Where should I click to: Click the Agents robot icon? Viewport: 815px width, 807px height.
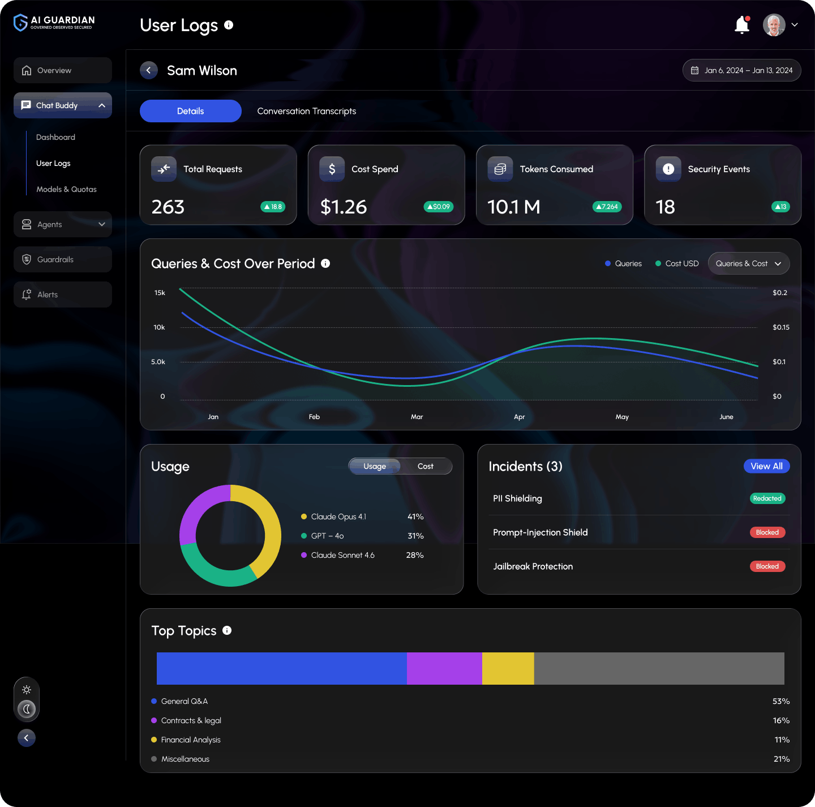(27, 224)
